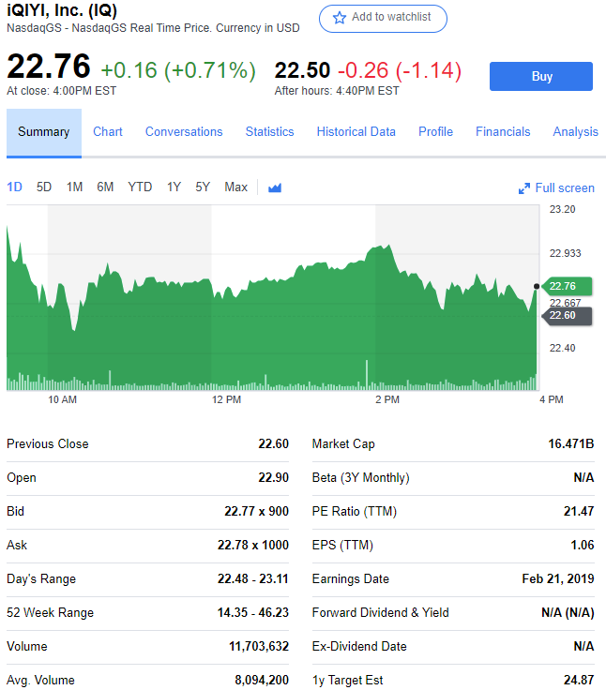Click the 23.20 label on price axis
This screenshot has height=690, width=606.
coord(562,209)
